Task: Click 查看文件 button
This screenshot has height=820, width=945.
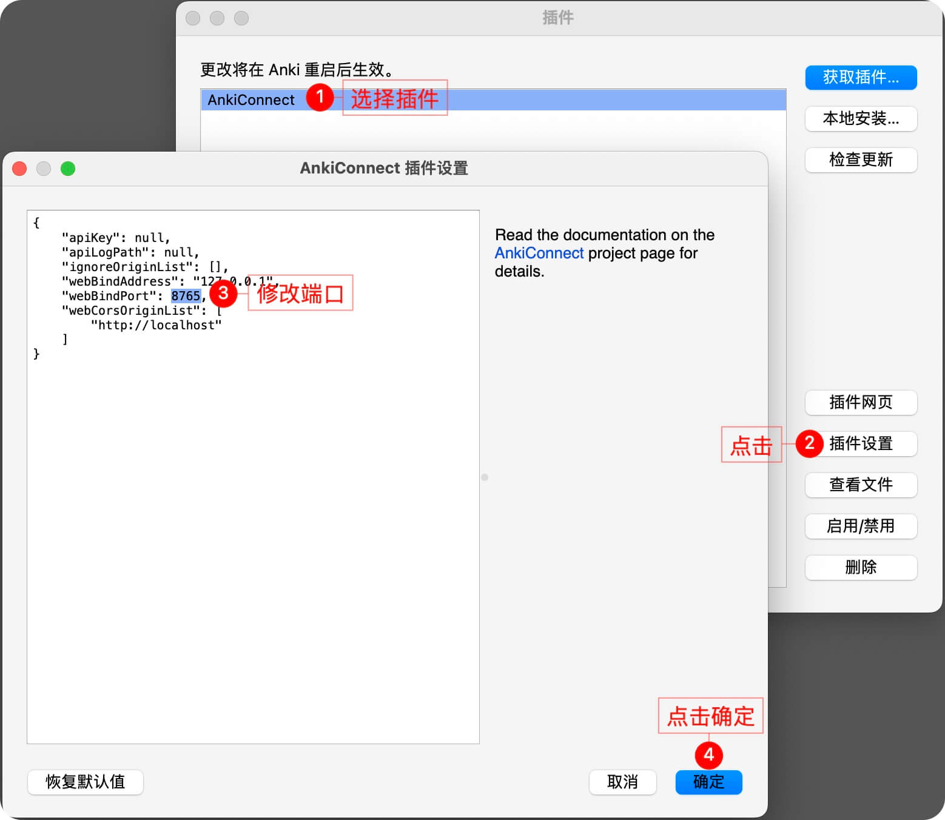Action: point(861,485)
